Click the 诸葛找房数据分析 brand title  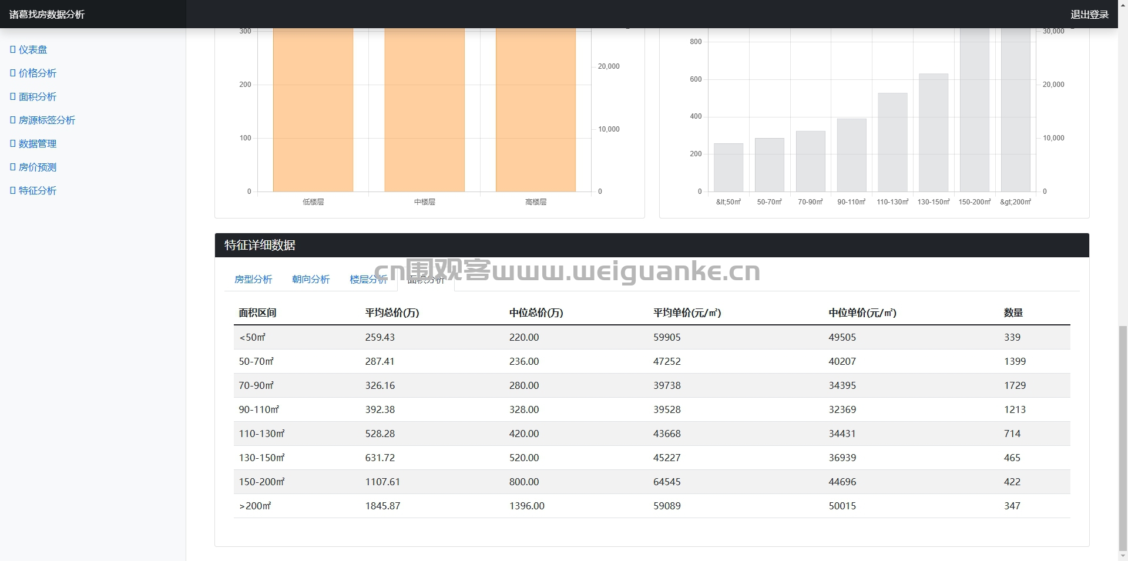pos(47,15)
